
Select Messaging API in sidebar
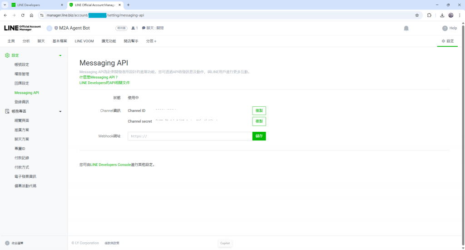point(27,93)
